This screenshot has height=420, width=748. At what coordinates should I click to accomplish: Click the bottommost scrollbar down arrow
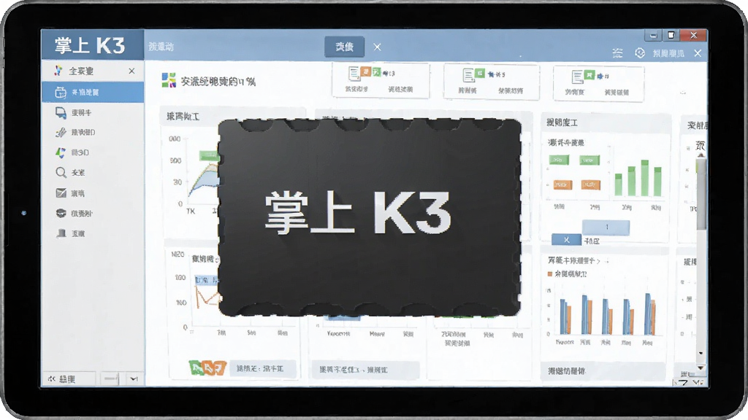click(701, 367)
